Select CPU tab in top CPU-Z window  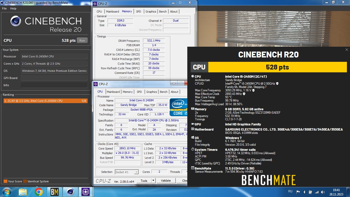[x=99, y=12]
